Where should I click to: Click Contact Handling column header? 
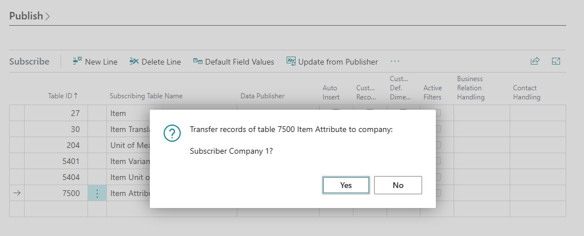[x=527, y=93]
